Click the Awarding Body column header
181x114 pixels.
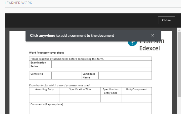pos(44,90)
